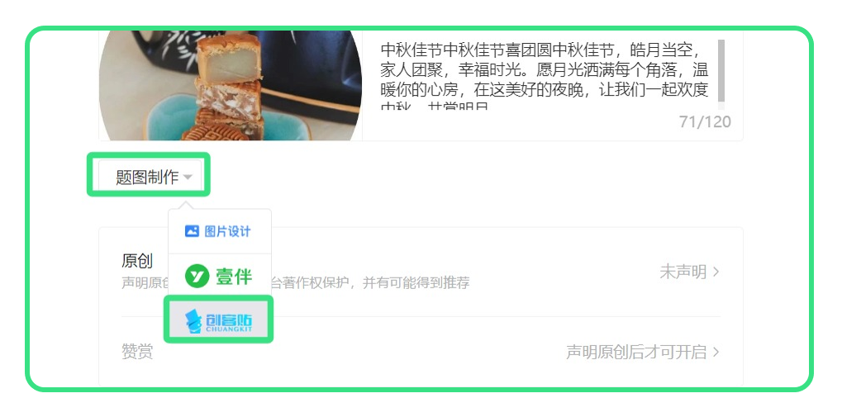Expand the chevron after 未声明
The width and height of the screenshot is (842, 417).
[x=716, y=272]
